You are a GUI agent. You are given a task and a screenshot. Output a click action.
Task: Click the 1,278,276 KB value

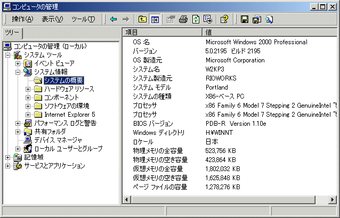(x=223, y=187)
